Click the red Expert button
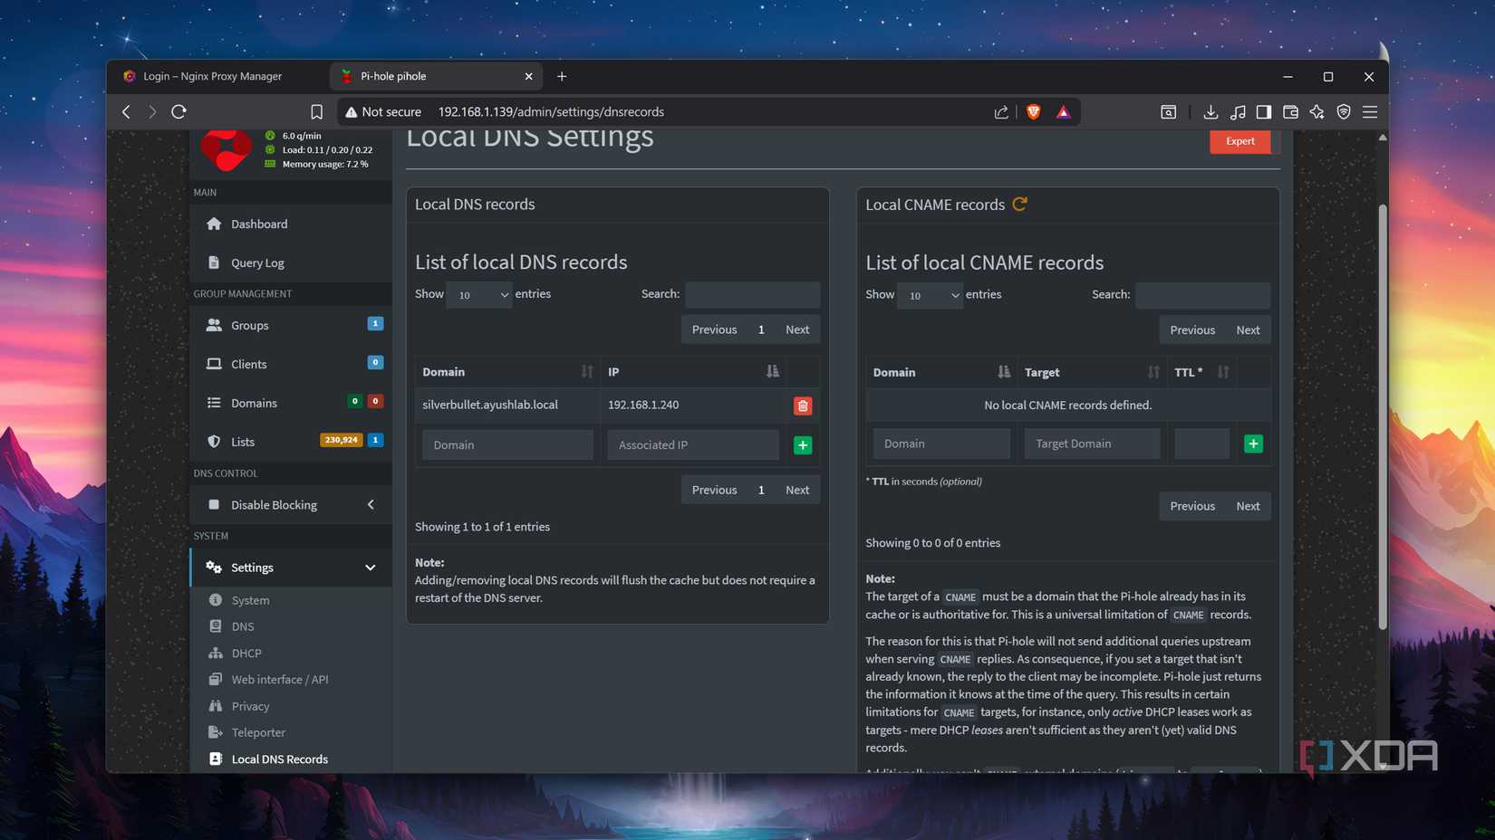This screenshot has height=840, width=1495. (x=1239, y=141)
